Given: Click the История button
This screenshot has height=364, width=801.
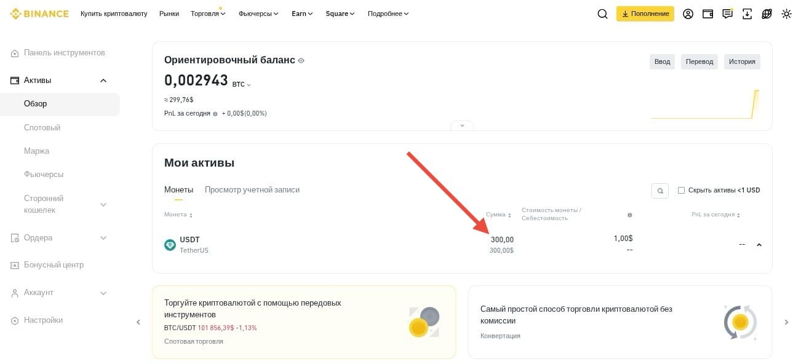Looking at the screenshot, I should pos(742,61).
